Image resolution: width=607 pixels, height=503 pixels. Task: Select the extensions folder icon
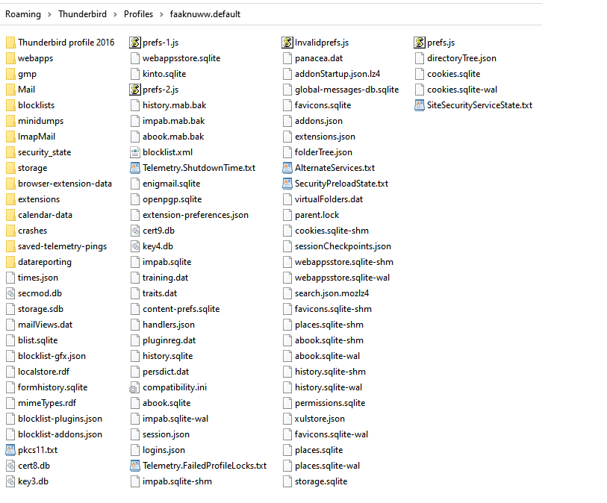[x=11, y=199]
